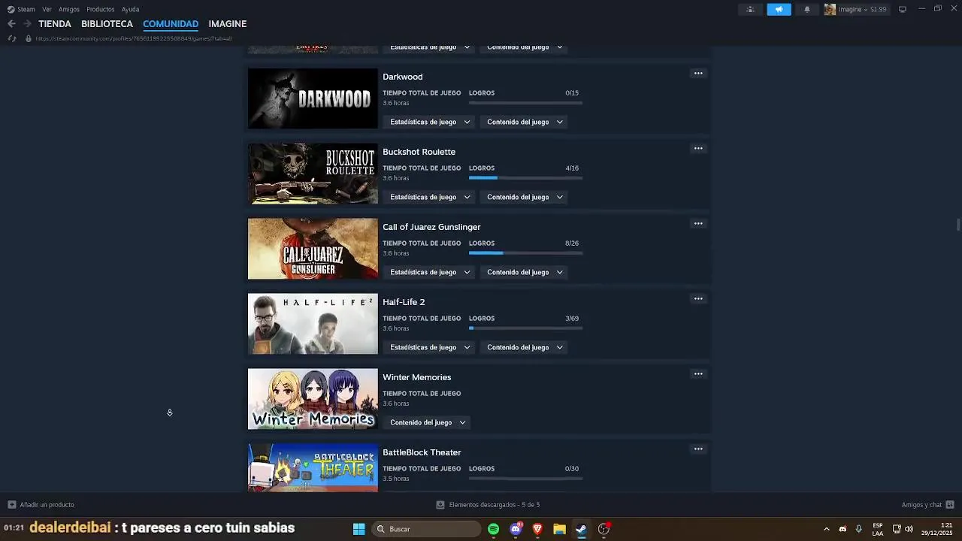
Task: Open Steam notifications bell
Action: pos(807,9)
